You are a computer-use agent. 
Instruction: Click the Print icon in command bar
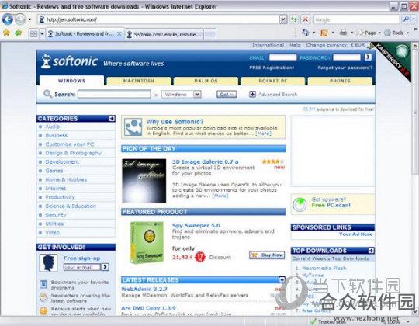coord(343,33)
